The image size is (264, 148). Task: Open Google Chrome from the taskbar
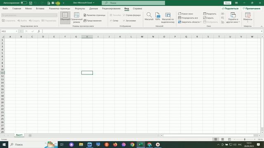pos(132,144)
